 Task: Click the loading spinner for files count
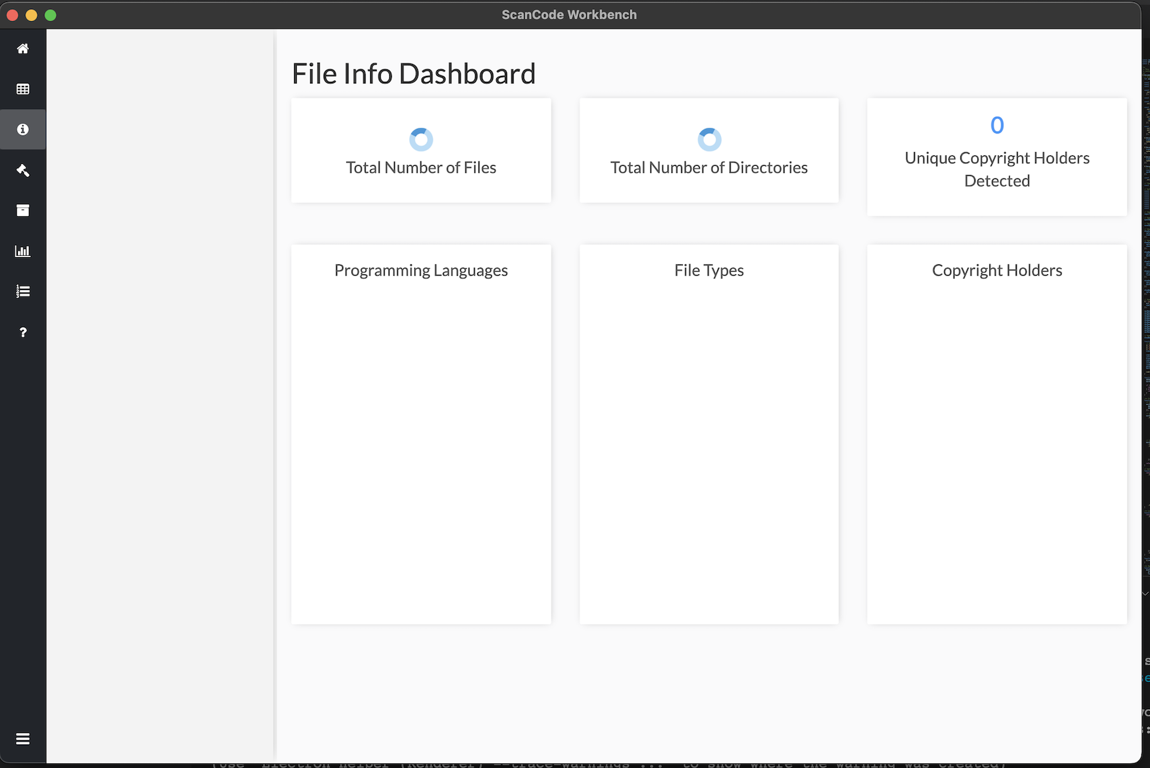421,139
